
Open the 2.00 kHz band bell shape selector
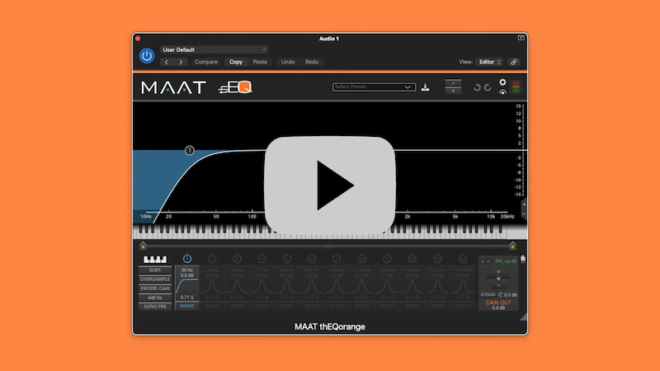[x=387, y=286]
